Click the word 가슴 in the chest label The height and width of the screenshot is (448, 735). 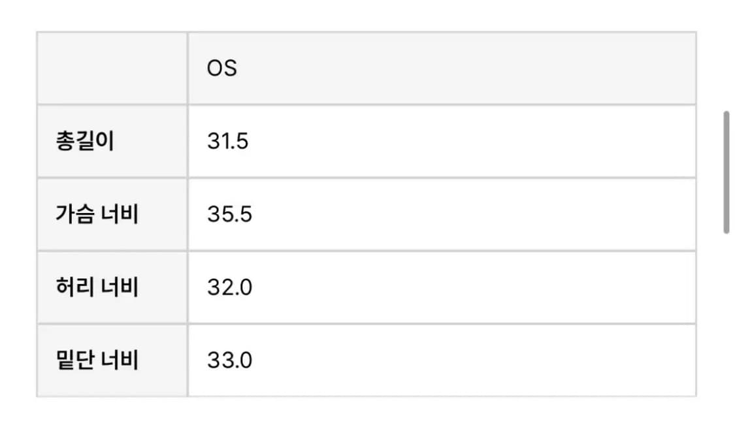pyautogui.click(x=75, y=215)
